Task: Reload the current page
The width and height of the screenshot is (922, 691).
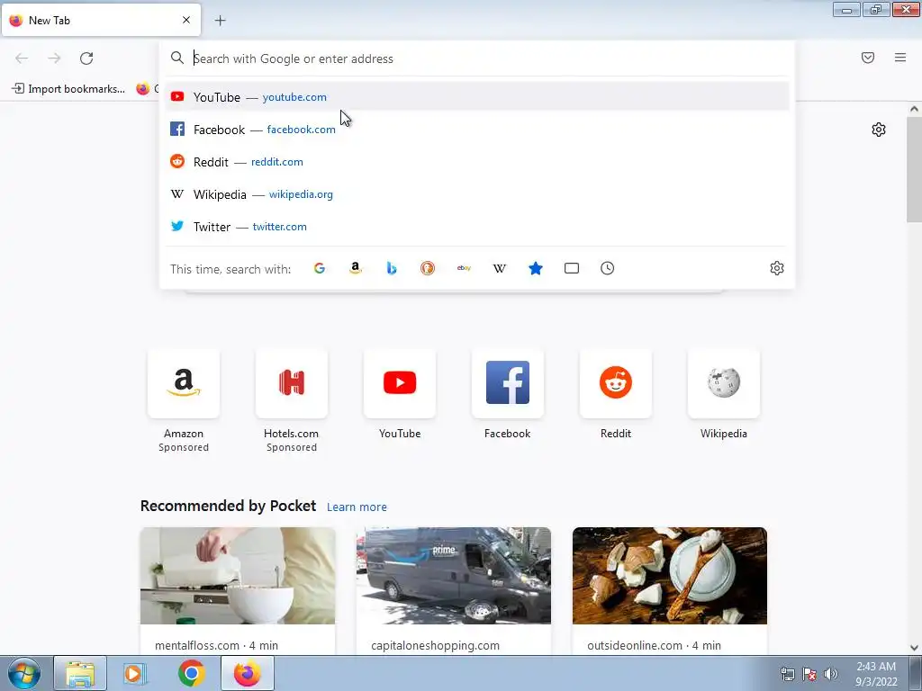Action: pyautogui.click(x=86, y=58)
